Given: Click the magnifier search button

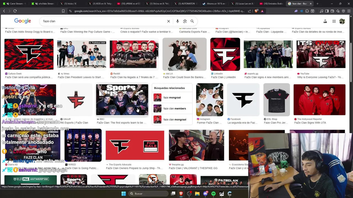Looking at the screenshot, I should click(x=192, y=21).
